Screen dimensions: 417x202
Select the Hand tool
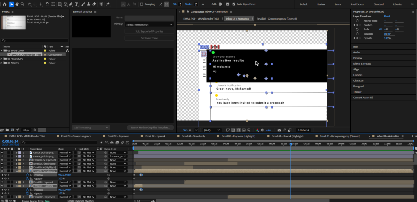17,4
